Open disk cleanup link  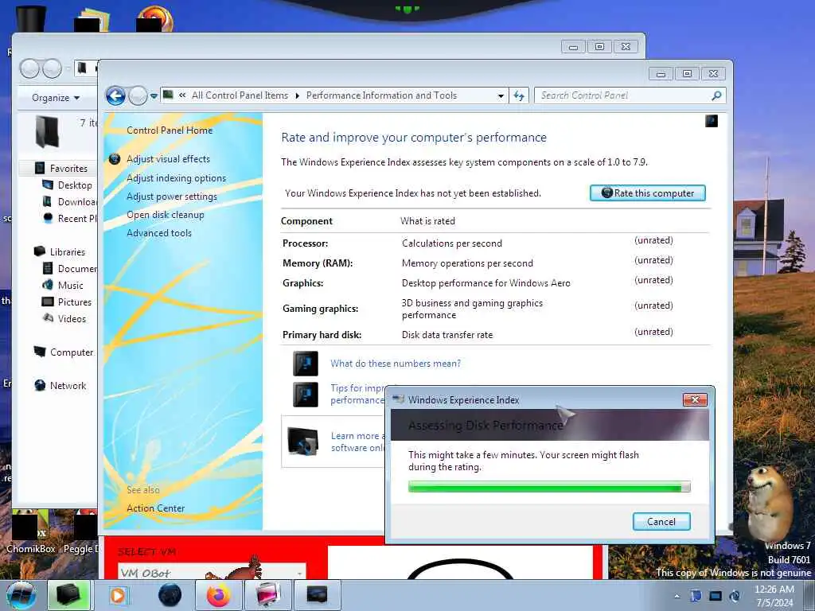coord(166,215)
